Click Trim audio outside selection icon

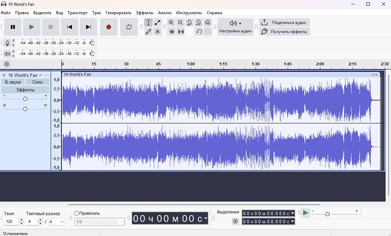click(x=172, y=32)
